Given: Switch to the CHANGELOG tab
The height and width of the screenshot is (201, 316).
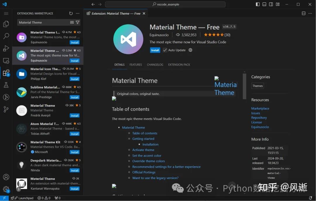Looking at the screenshot, I should coord(155,65).
